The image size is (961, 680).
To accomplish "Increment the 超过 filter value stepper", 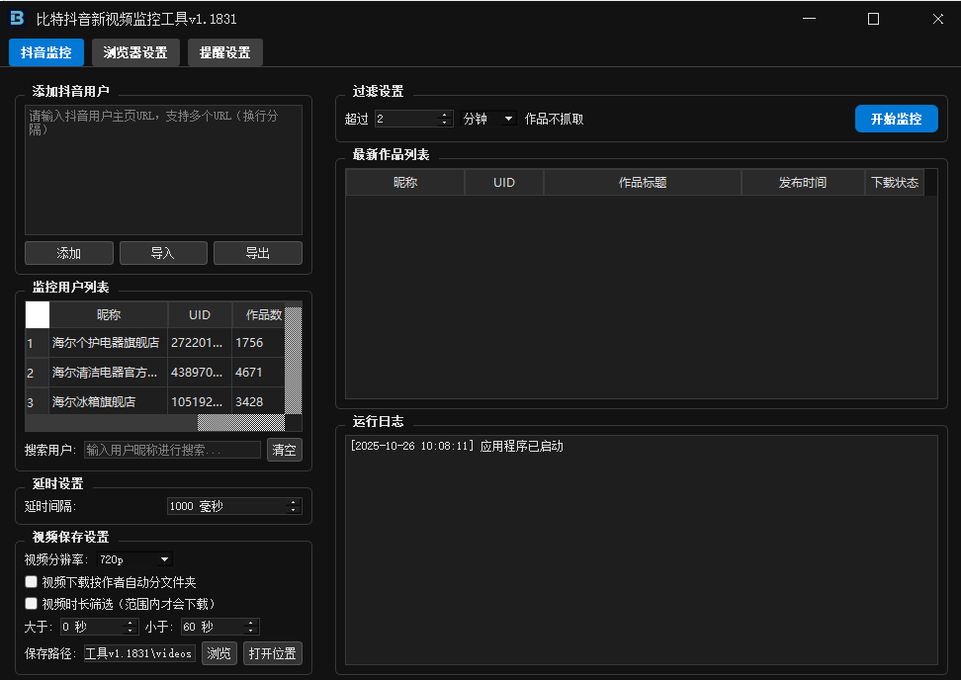I will (x=444, y=113).
